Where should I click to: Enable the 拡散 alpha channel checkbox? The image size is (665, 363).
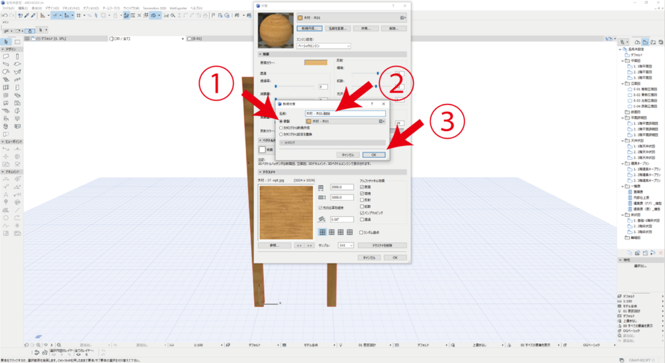tap(362, 206)
